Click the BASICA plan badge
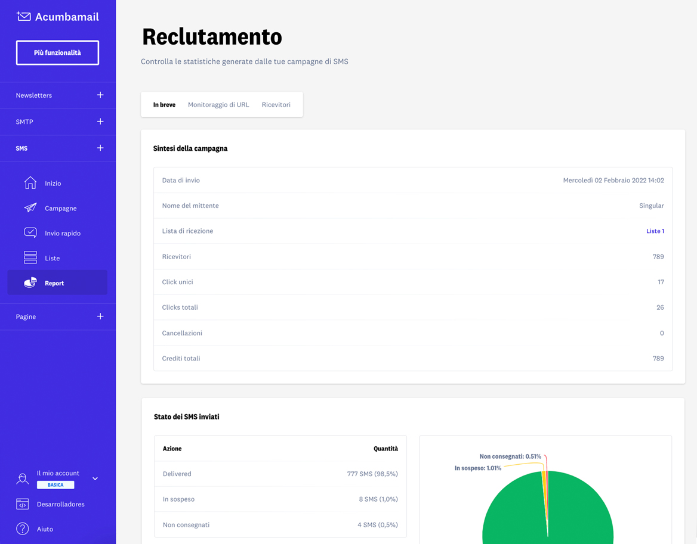The image size is (697, 544). tap(55, 484)
